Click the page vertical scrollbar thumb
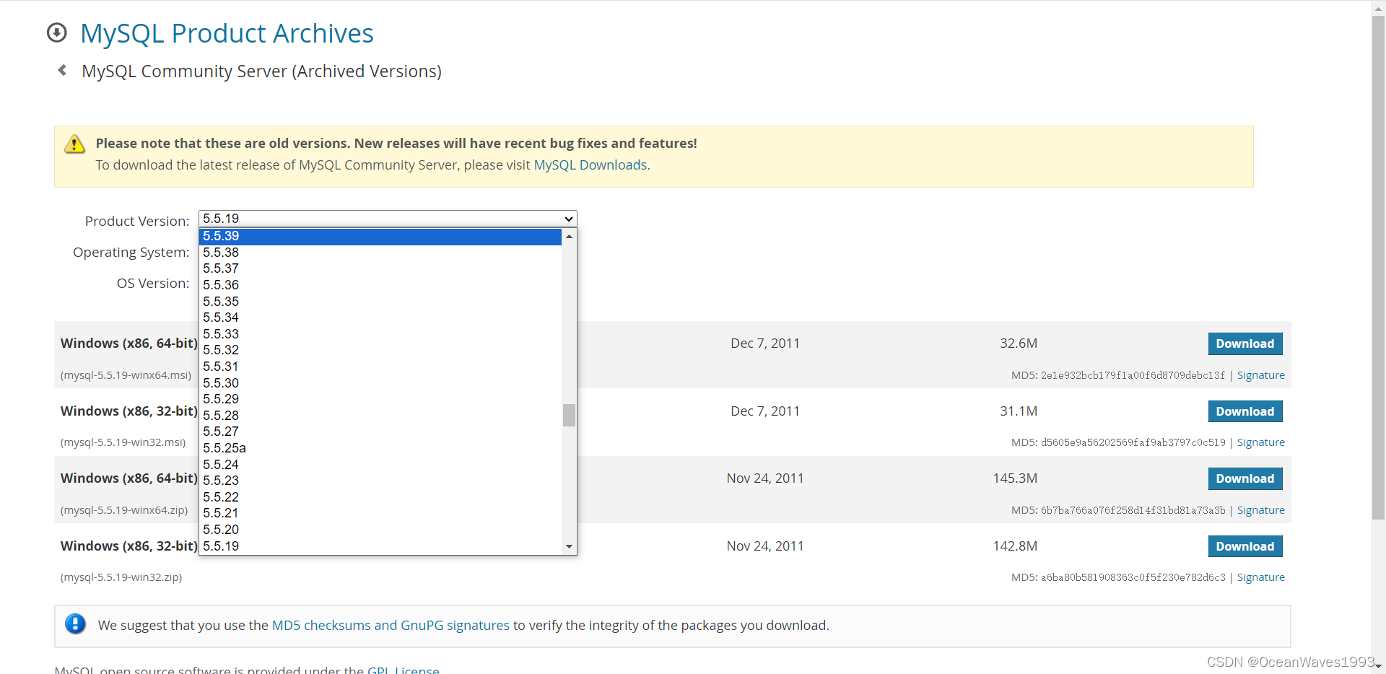 (1378, 267)
